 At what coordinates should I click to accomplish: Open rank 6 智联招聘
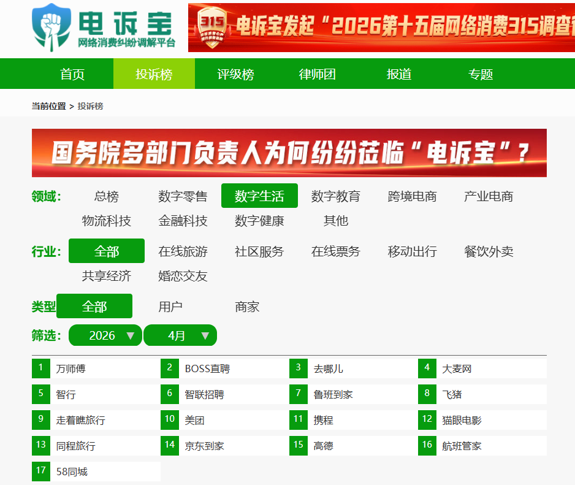[225, 394]
